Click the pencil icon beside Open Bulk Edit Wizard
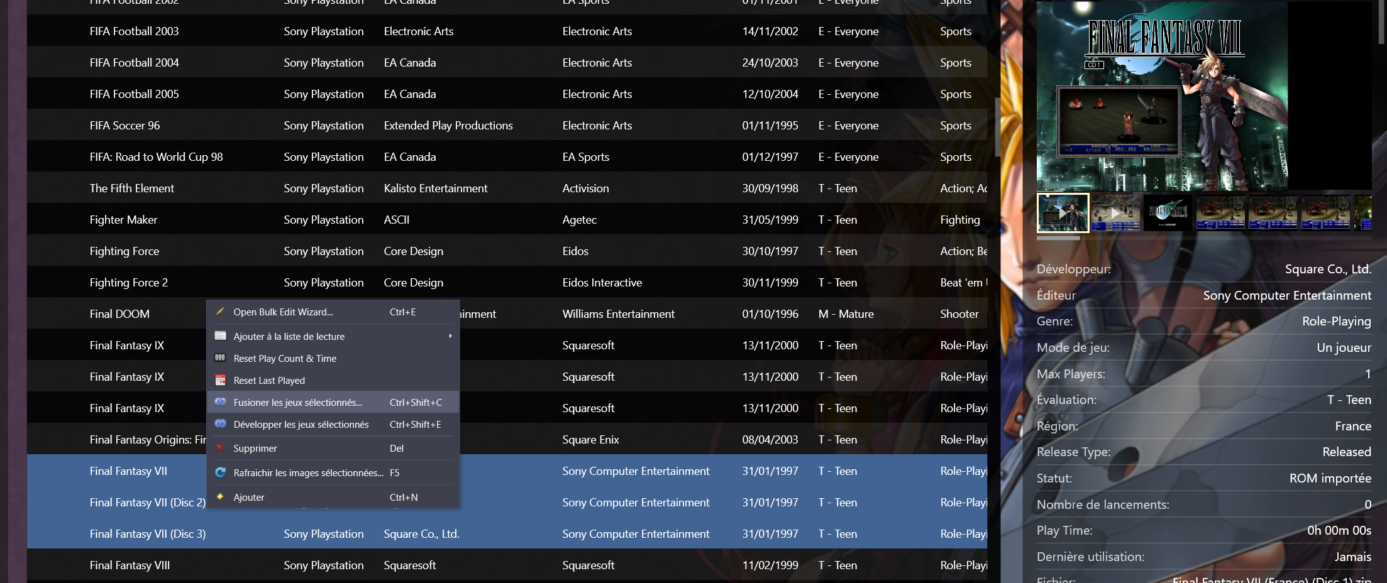The height and width of the screenshot is (583, 1387). click(220, 312)
